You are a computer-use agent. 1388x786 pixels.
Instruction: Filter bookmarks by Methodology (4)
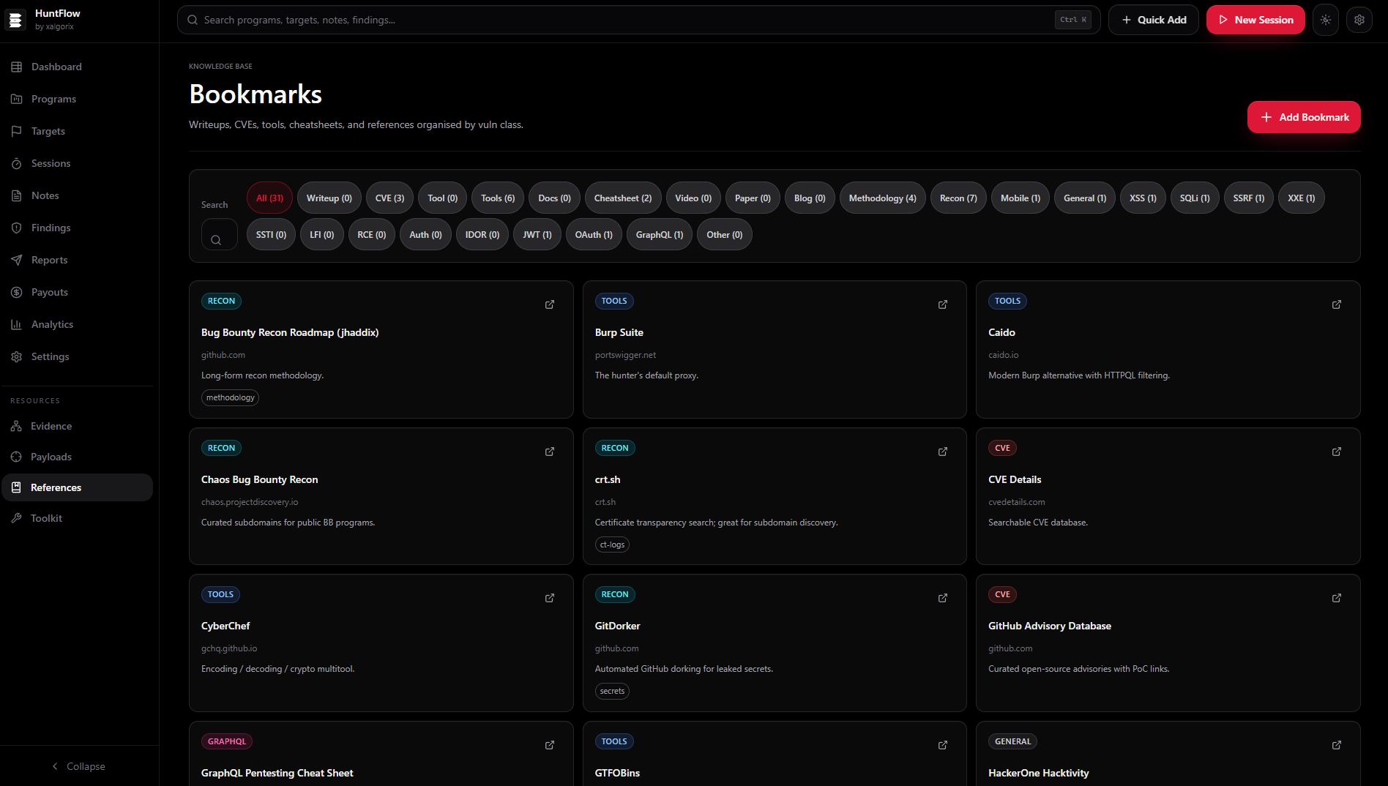click(882, 198)
